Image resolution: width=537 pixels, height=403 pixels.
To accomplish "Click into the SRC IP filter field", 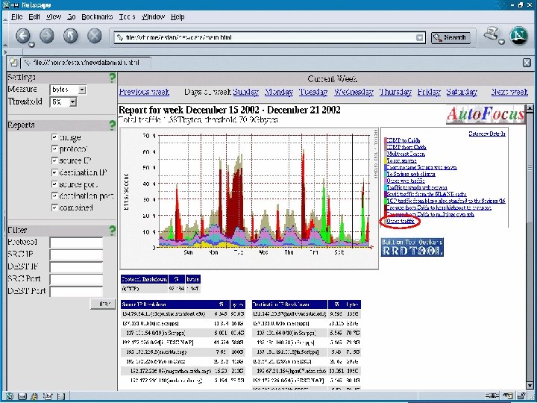I will pyautogui.click(x=76, y=255).
